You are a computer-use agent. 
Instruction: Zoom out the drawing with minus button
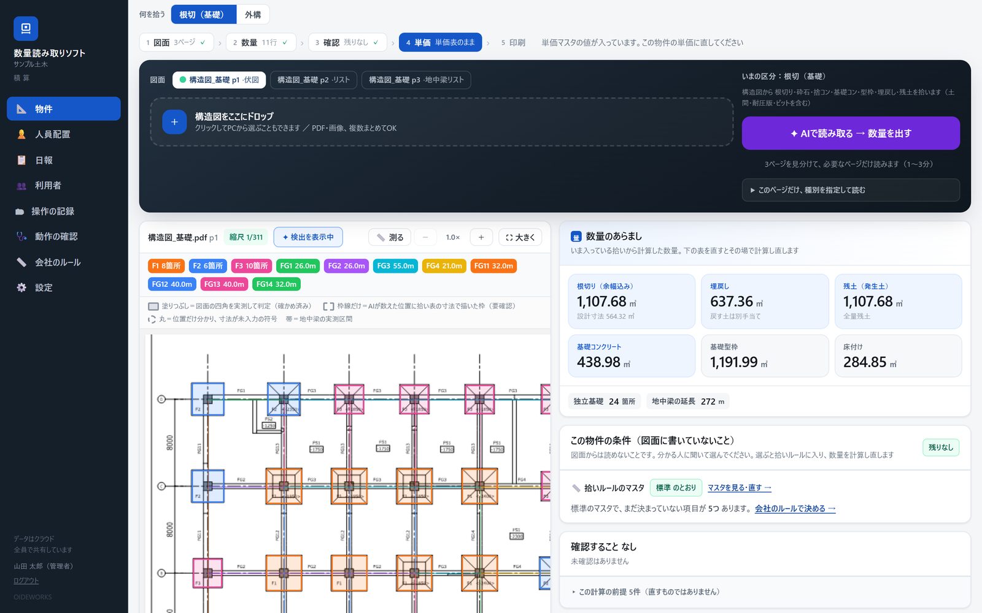coord(425,237)
